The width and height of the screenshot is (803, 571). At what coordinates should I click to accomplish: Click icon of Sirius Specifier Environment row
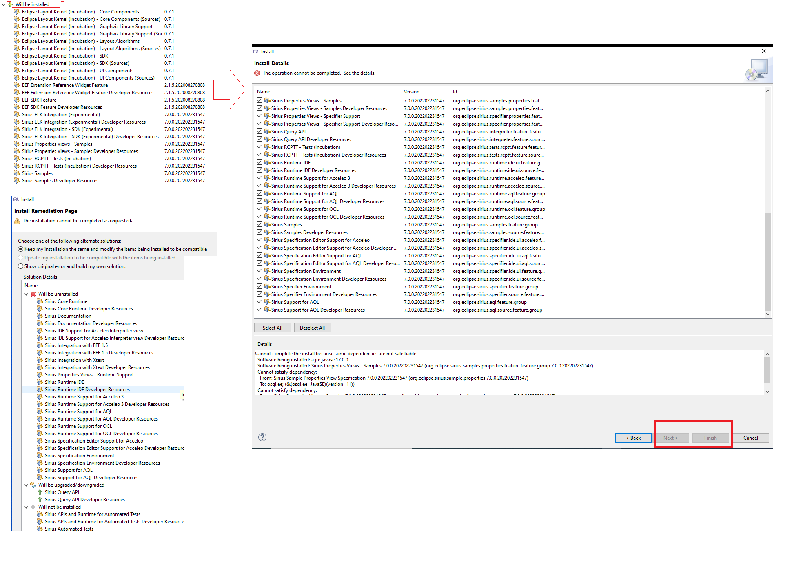tap(267, 286)
